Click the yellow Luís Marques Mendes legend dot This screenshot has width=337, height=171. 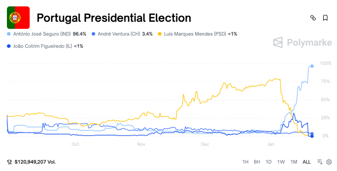(160, 34)
